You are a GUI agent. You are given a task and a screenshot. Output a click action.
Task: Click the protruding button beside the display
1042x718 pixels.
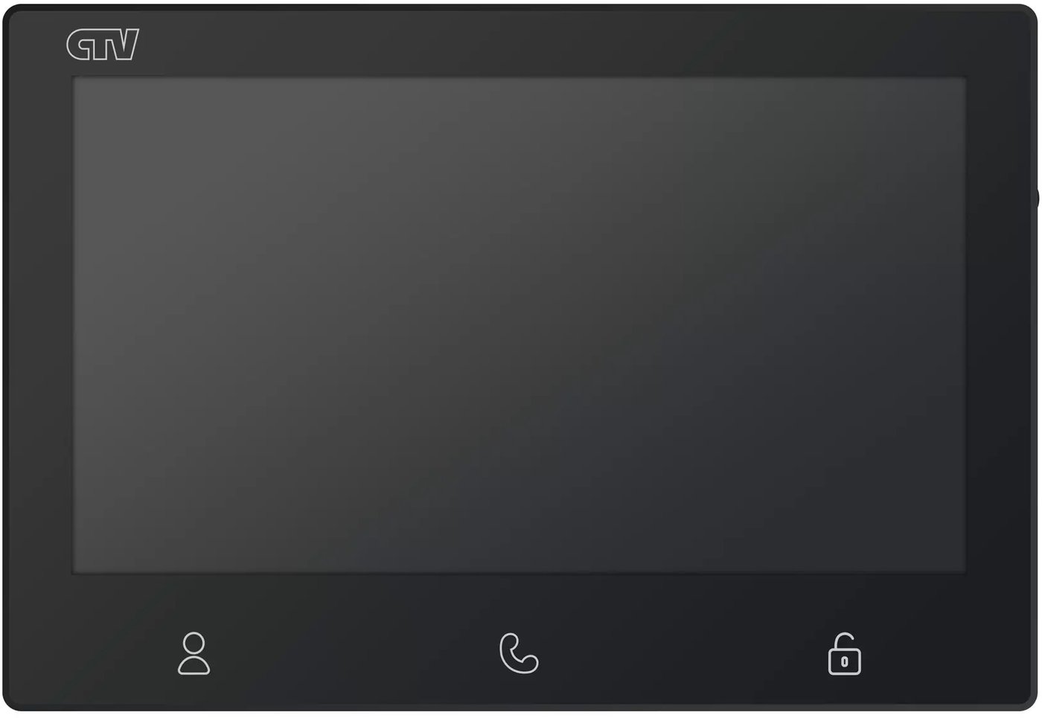[1036, 198]
